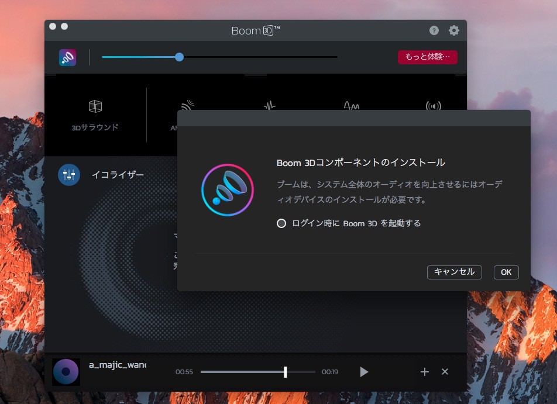The width and height of the screenshot is (557, 404).
Task: Click the dialog heading Boom 3Dコンポーネントのインストール
Action: tap(360, 163)
